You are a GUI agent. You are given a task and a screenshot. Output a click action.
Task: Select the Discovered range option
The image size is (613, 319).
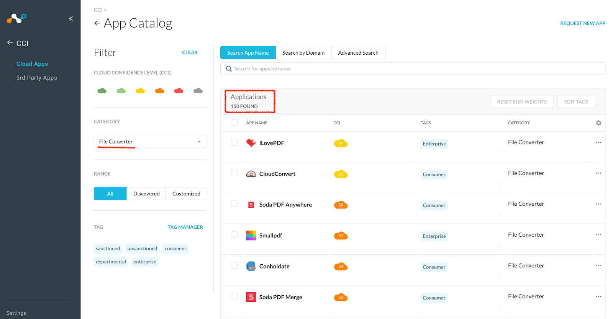tap(146, 194)
